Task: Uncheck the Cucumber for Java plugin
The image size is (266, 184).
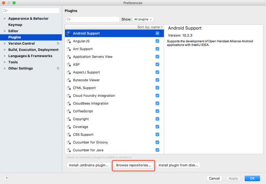Action: 157,150
